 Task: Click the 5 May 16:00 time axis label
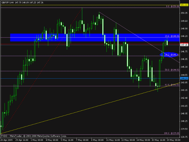[67, 140]
